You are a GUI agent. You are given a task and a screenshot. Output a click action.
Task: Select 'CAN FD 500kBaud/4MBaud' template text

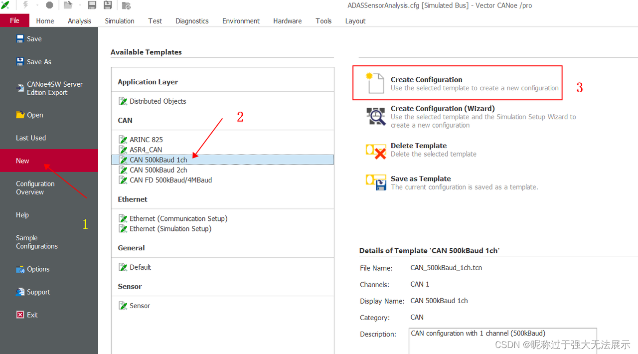[171, 180]
